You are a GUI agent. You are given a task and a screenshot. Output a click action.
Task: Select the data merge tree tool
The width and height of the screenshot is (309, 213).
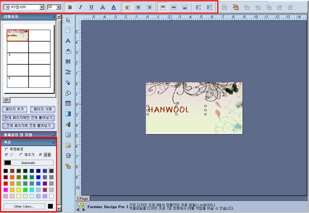click(x=68, y=166)
